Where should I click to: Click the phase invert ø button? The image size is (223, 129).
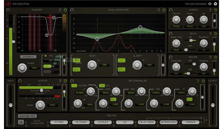21,122
